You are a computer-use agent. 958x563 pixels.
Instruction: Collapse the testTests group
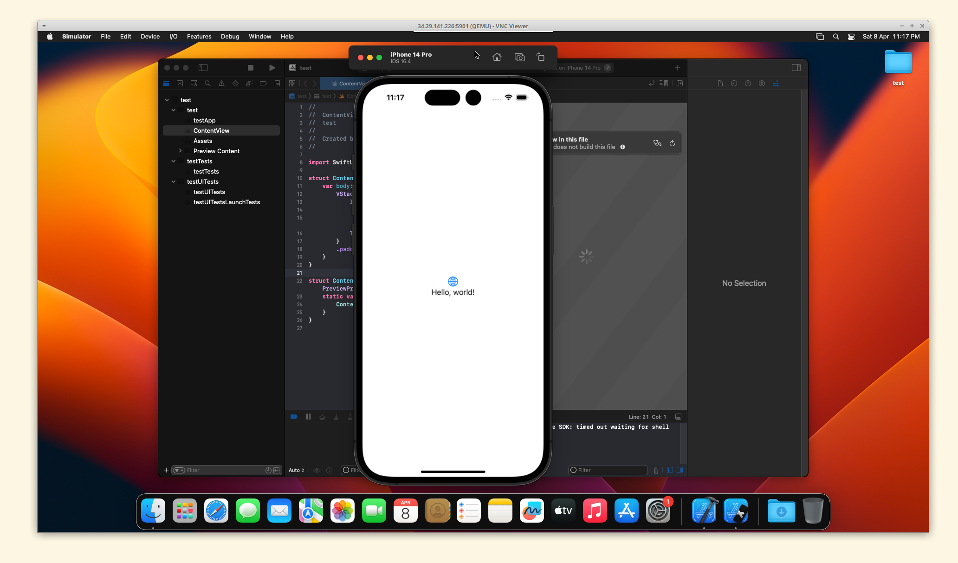(174, 161)
